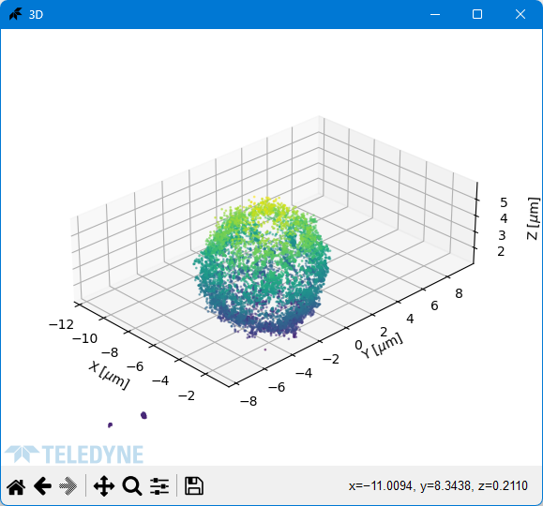
Task: Select the Zoom magnifier tool
Action: point(132,486)
